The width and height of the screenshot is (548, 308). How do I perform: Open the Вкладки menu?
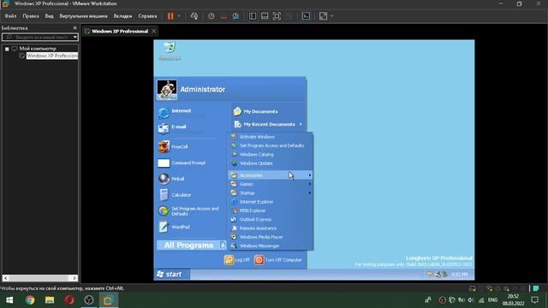[x=122, y=16]
